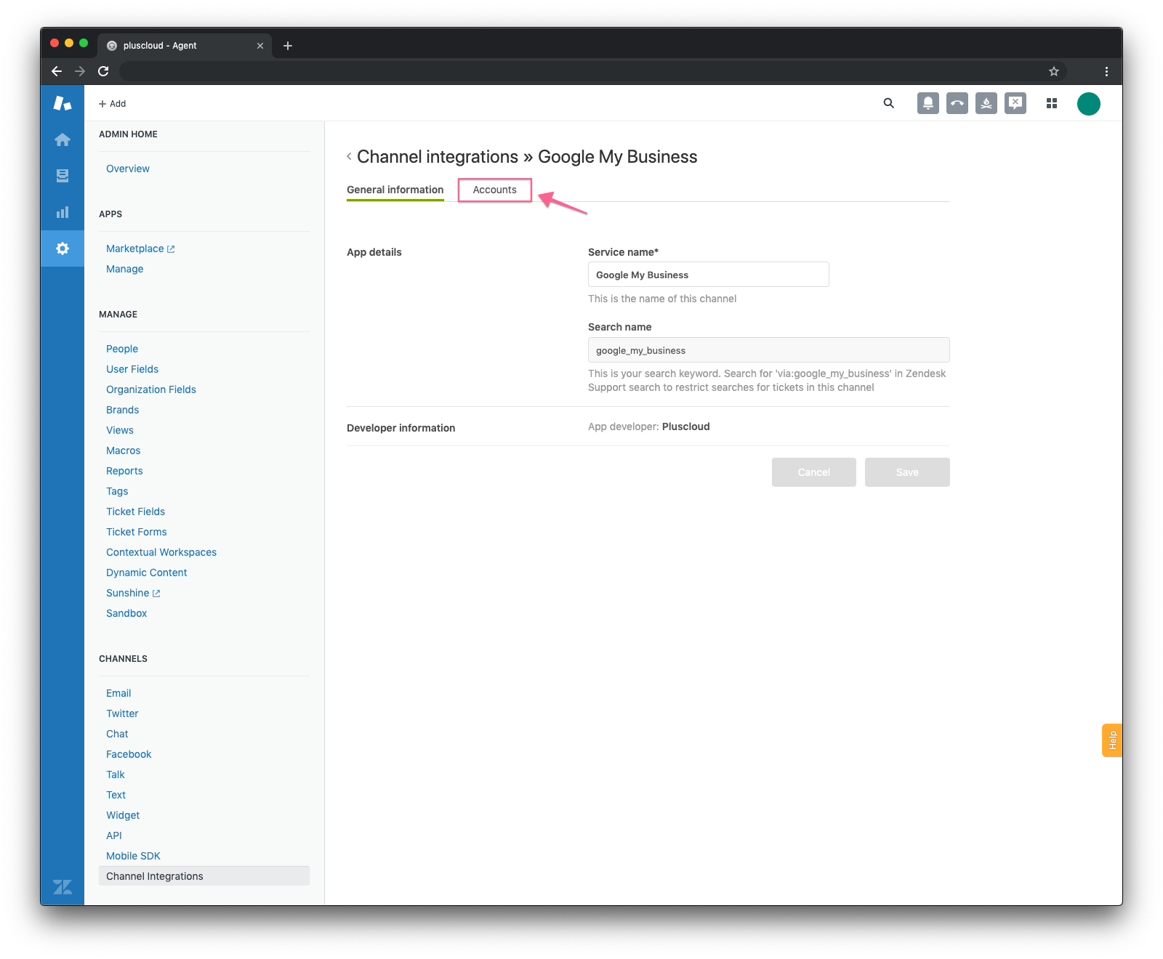Open the Zendesk products grid icon

tap(1052, 103)
